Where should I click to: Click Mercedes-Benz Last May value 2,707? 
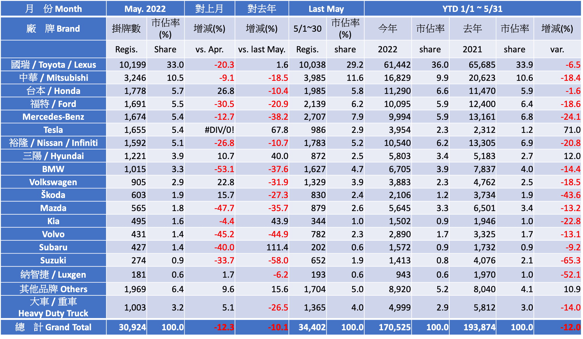[x=308, y=117]
